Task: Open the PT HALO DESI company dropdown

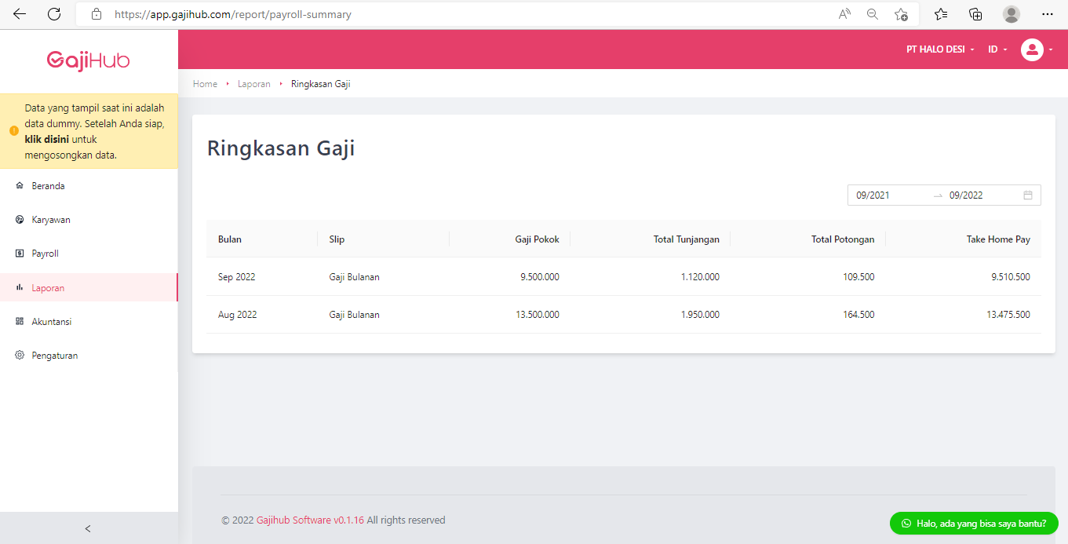Action: (x=939, y=49)
